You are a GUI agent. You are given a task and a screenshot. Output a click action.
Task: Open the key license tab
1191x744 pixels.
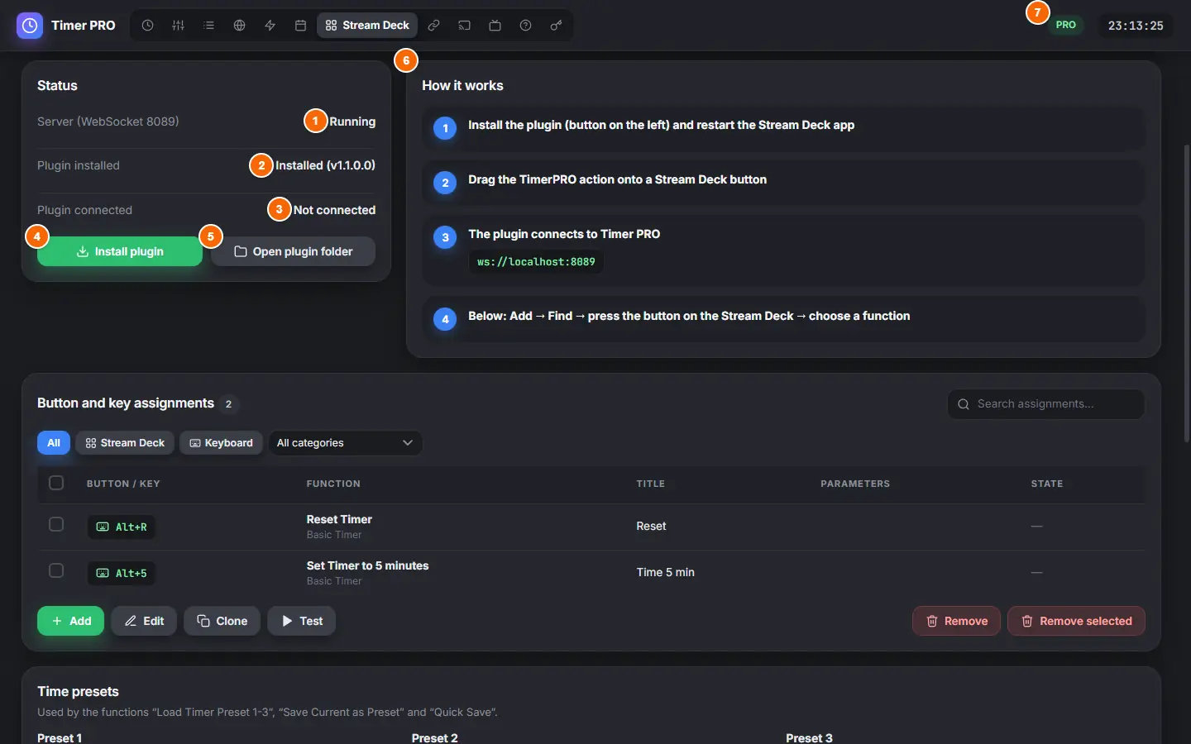coord(556,26)
